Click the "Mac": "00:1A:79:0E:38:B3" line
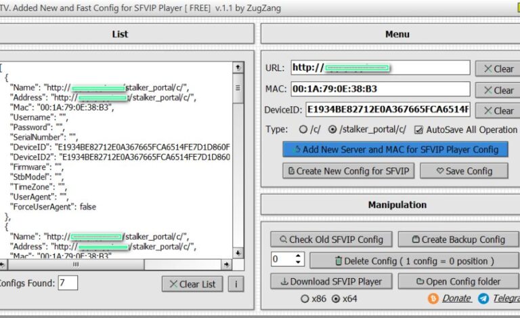 (x=62, y=108)
